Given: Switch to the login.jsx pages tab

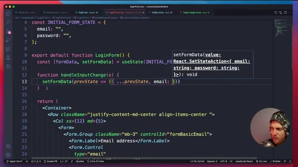Looking at the screenshot, I should (x=87, y=13).
